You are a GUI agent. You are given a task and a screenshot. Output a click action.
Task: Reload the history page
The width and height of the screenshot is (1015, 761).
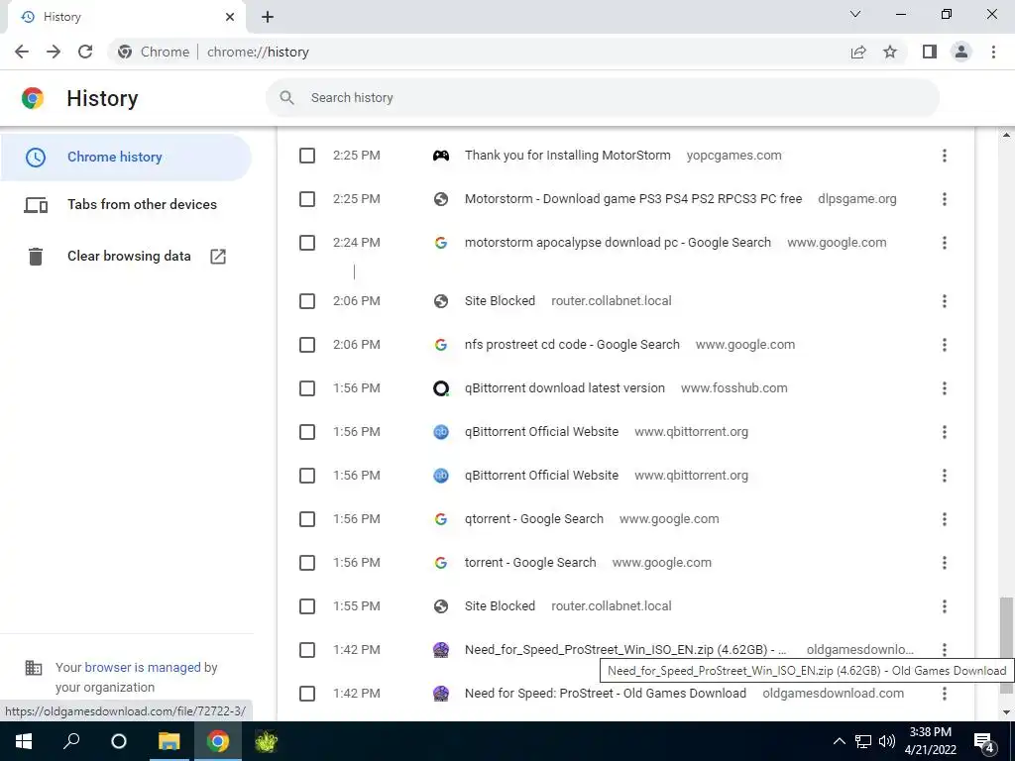coord(85,52)
